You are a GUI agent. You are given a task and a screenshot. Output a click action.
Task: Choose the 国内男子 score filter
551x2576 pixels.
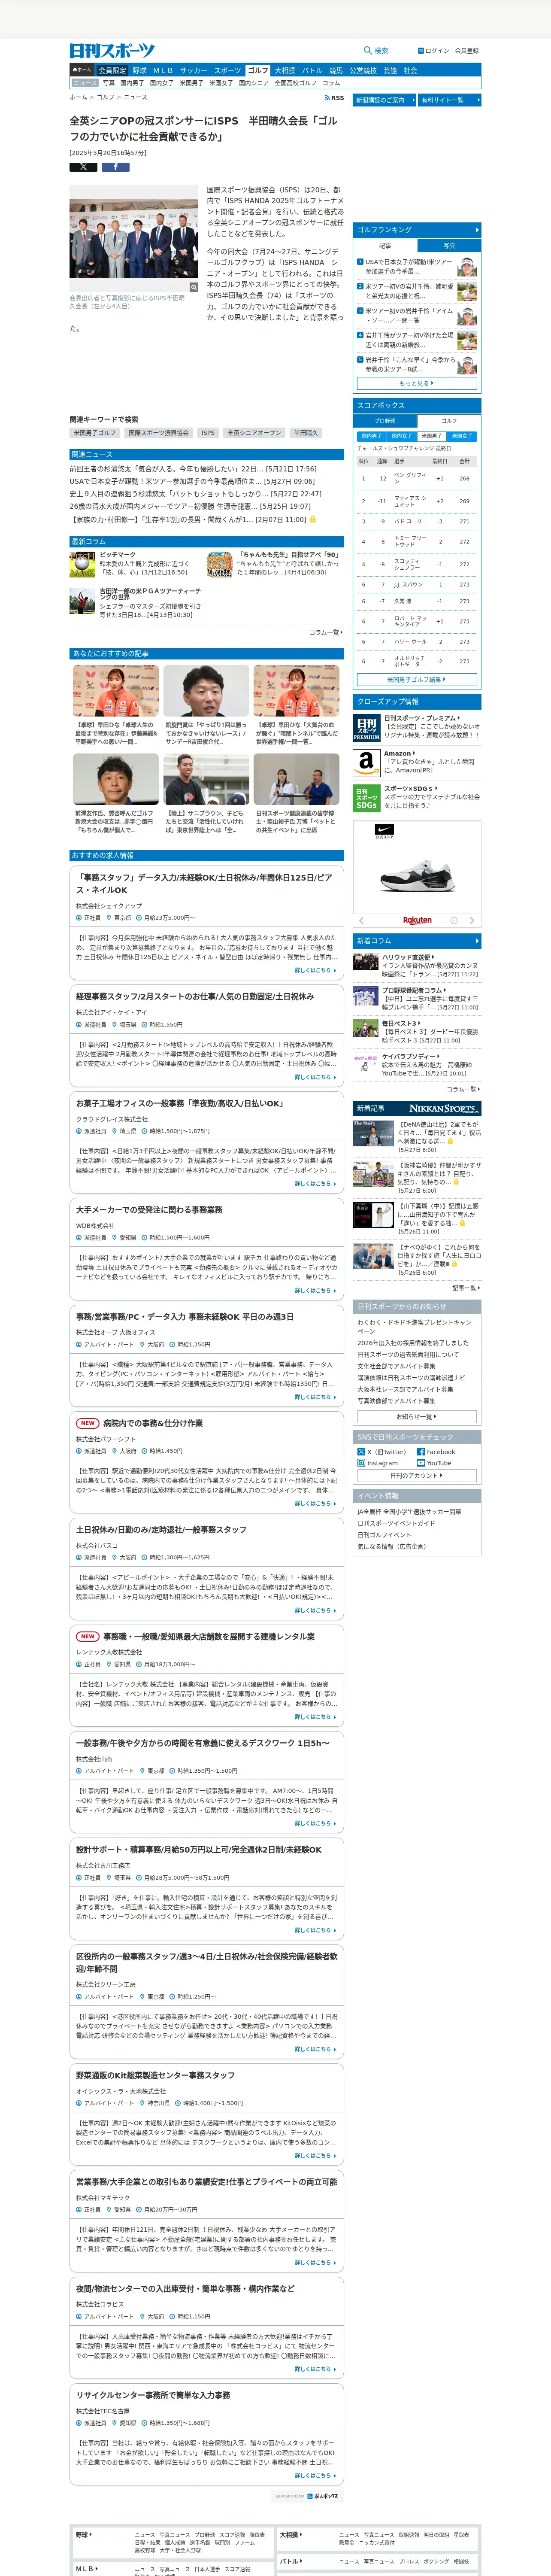[x=371, y=436]
